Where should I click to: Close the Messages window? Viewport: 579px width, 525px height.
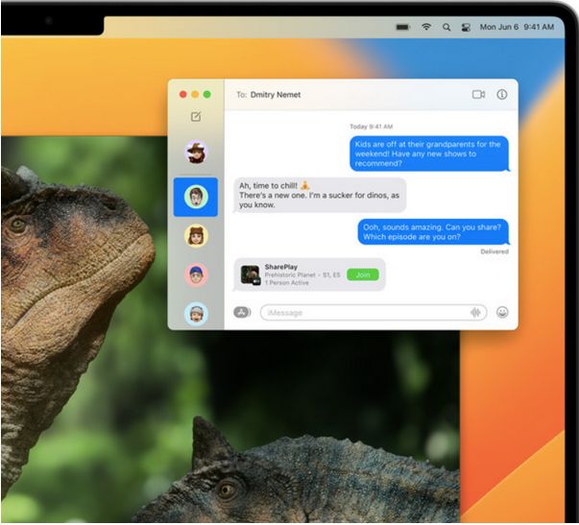pyautogui.click(x=182, y=94)
